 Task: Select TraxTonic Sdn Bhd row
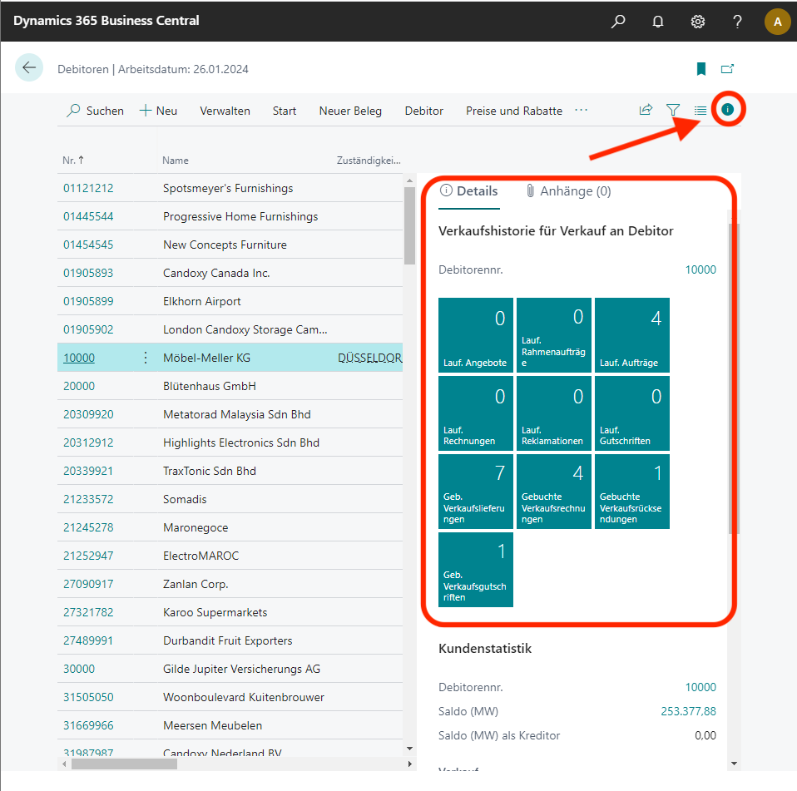pos(230,471)
